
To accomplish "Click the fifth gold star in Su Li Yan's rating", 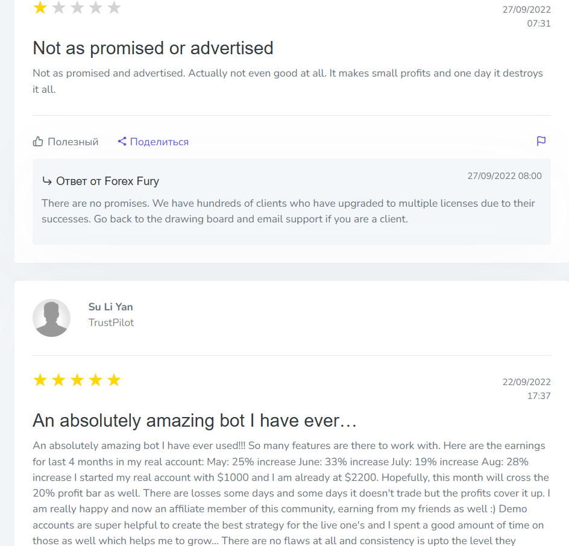I will pyautogui.click(x=114, y=380).
